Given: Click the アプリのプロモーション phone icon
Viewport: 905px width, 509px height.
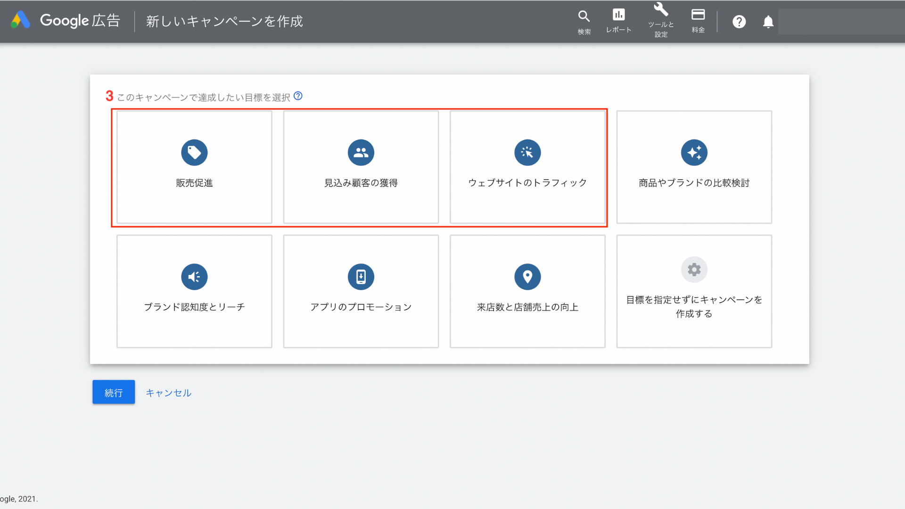Looking at the screenshot, I should pyautogui.click(x=361, y=277).
